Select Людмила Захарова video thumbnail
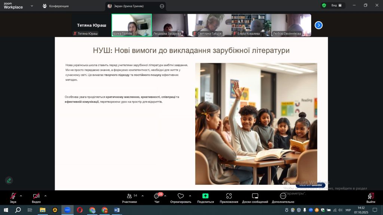 coord(169,25)
